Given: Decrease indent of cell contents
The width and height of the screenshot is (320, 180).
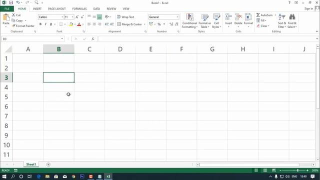Looking at the screenshot, I should tap(106, 24).
